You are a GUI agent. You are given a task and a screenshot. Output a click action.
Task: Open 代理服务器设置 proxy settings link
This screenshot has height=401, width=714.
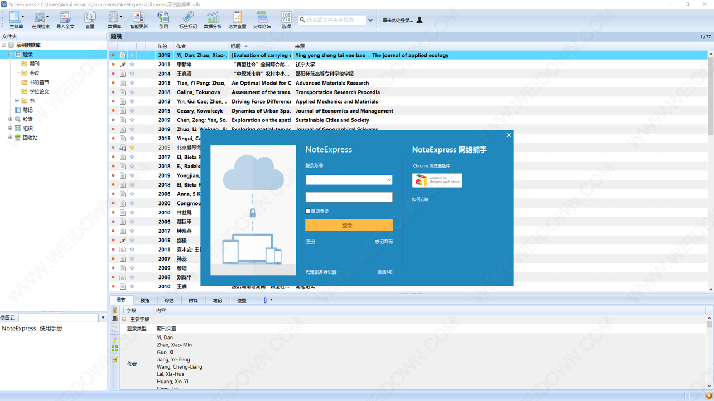[321, 272]
